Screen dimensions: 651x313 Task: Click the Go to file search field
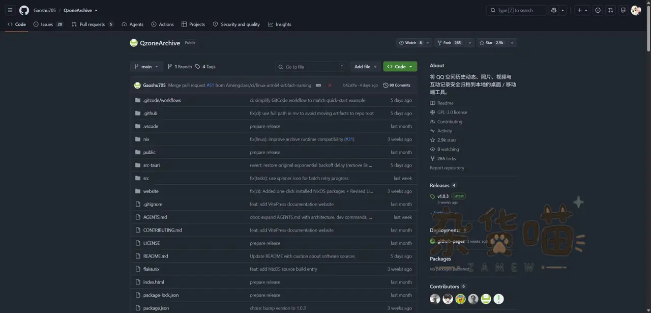(311, 67)
